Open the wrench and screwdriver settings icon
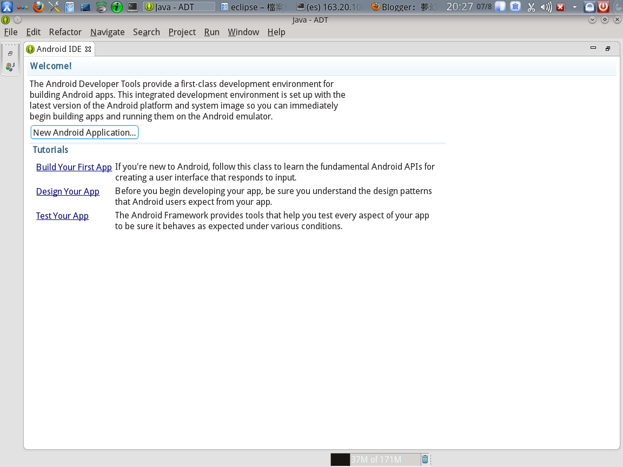The height and width of the screenshot is (467, 623). click(54, 6)
